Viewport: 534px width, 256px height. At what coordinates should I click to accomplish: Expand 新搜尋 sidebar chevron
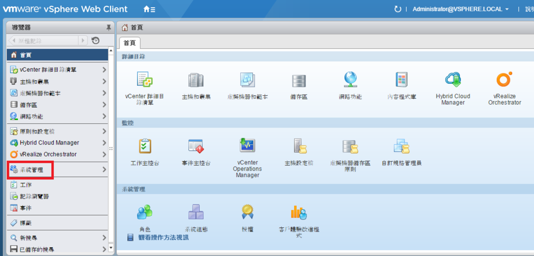coord(104,238)
